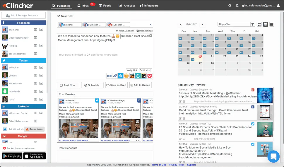Open the Privacy Policy link
Image resolution: width=284 pixels, height=167 pixels.
point(177,165)
